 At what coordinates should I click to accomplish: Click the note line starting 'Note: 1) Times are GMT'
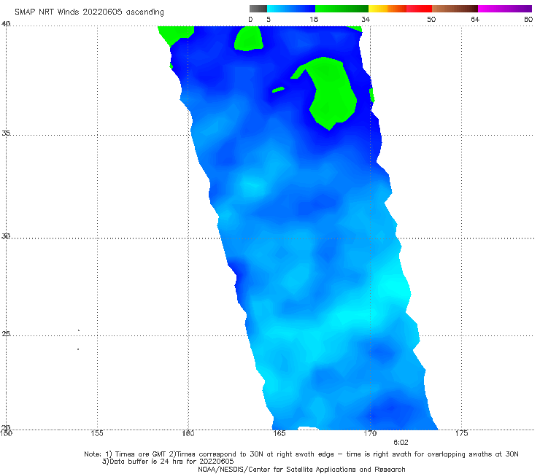[x=301, y=454]
